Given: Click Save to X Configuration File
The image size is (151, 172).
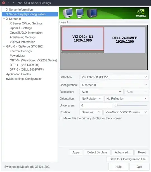Looking at the screenshot, I should (x=128, y=159).
